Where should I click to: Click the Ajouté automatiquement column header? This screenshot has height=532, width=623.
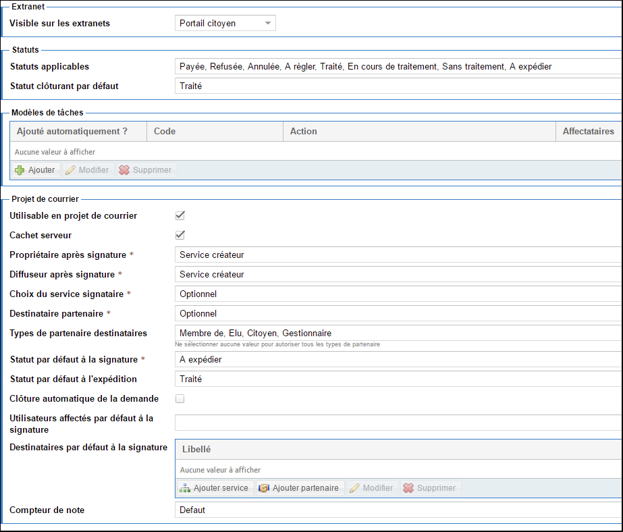[79, 132]
